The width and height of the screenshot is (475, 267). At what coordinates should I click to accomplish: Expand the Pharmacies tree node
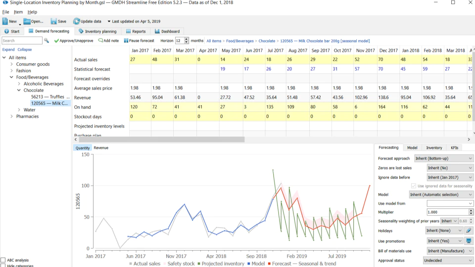11,116
